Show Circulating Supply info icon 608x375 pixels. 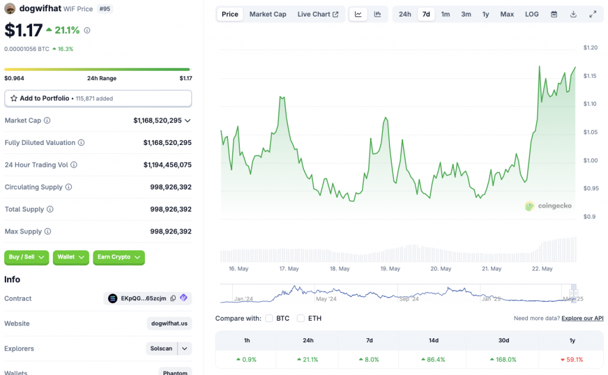[69, 187]
